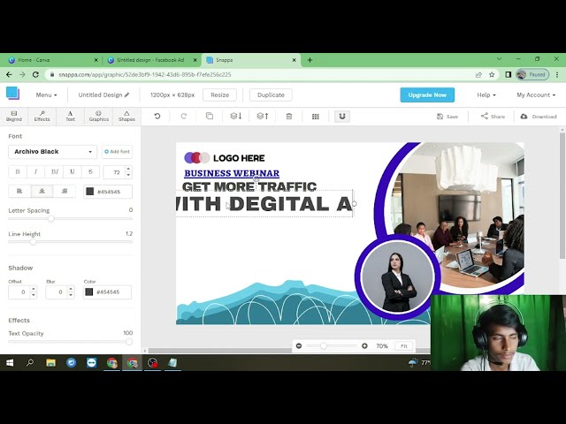Toggle italic text formatting
The height and width of the screenshot is (424, 566).
(35, 172)
